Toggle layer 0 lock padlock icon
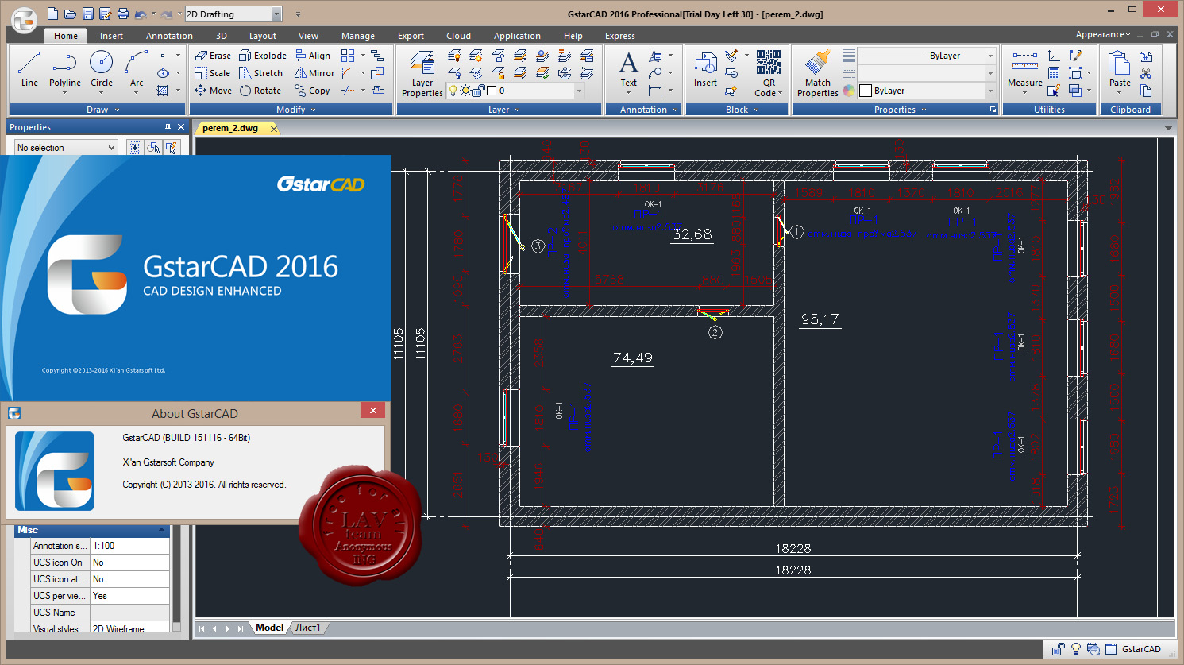The width and height of the screenshot is (1184, 665). (x=478, y=91)
